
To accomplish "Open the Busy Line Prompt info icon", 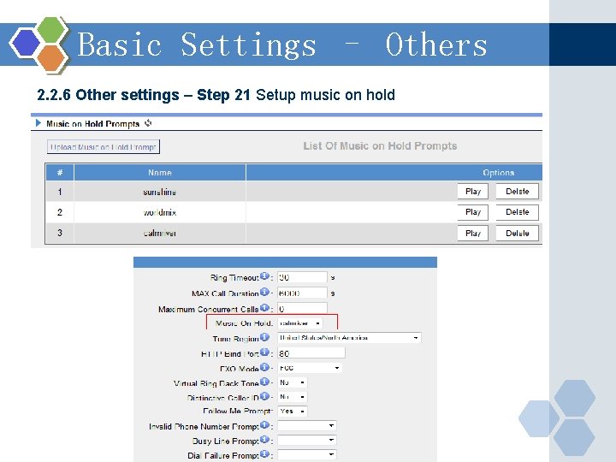I will (264, 439).
